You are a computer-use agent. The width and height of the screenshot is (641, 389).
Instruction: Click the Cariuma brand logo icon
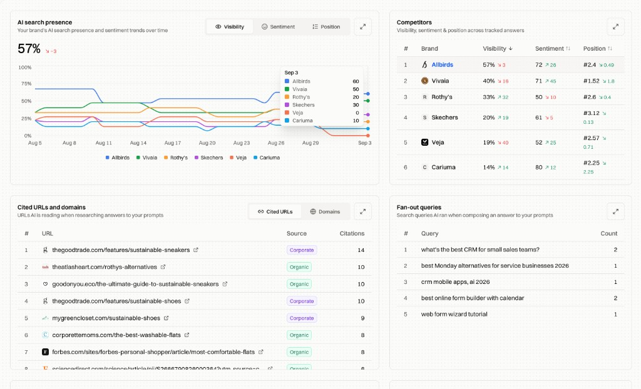point(425,167)
